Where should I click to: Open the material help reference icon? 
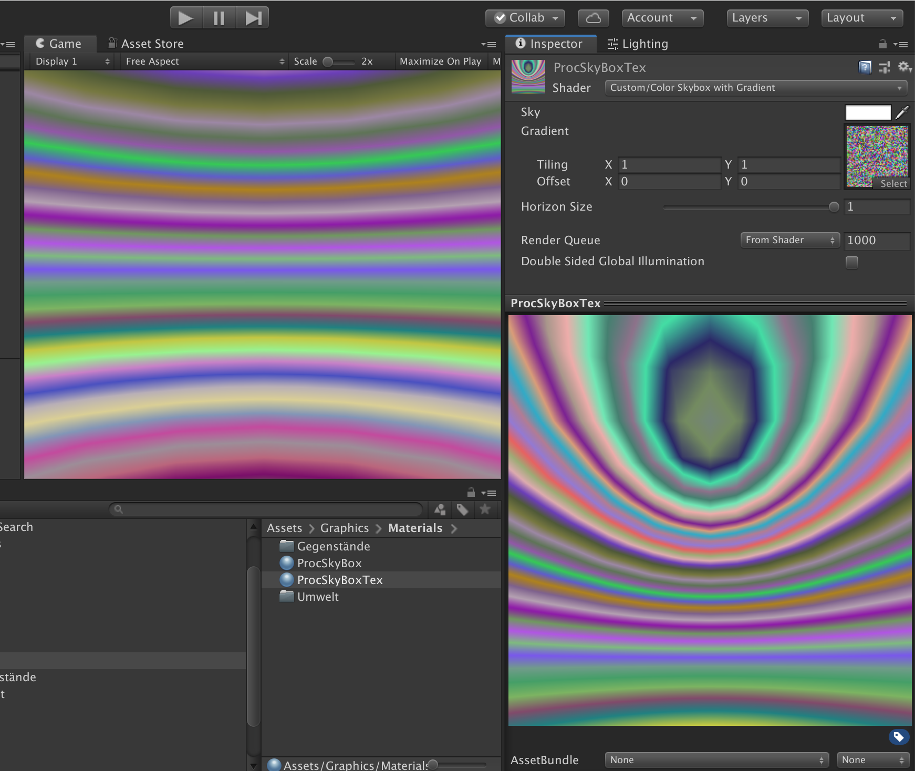click(x=865, y=67)
